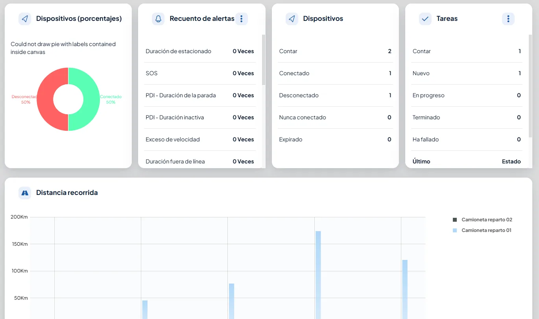Viewport: 539px width, 319px height.
Task: Select the Duración de estacionado alert row
Action: pyautogui.click(x=200, y=51)
